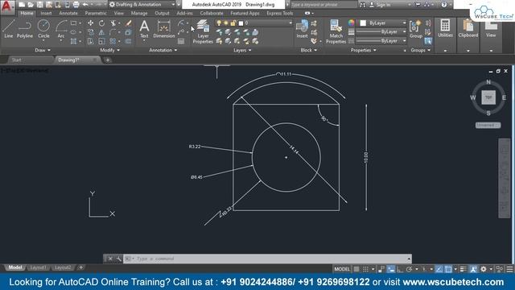Open the Manage ribbon tab
515x290 pixels.
point(139,13)
